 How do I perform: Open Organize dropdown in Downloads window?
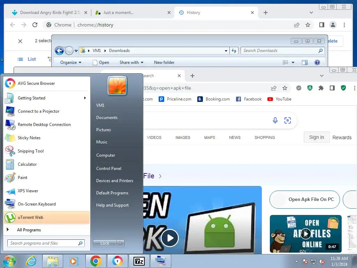tap(71, 62)
